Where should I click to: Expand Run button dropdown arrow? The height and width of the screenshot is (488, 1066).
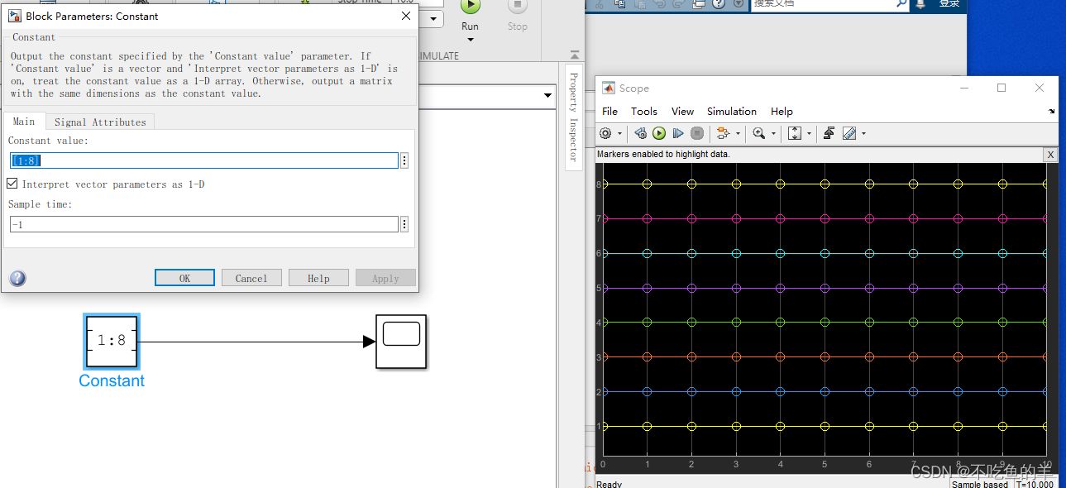click(470, 40)
